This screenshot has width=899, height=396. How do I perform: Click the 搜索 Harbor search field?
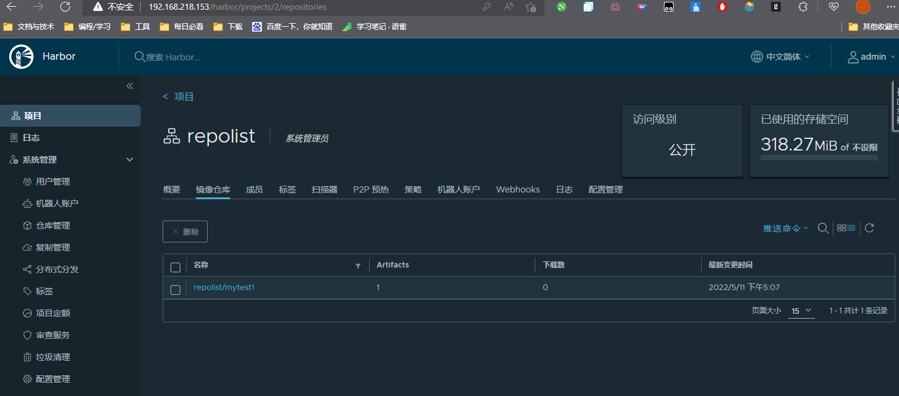(174, 57)
